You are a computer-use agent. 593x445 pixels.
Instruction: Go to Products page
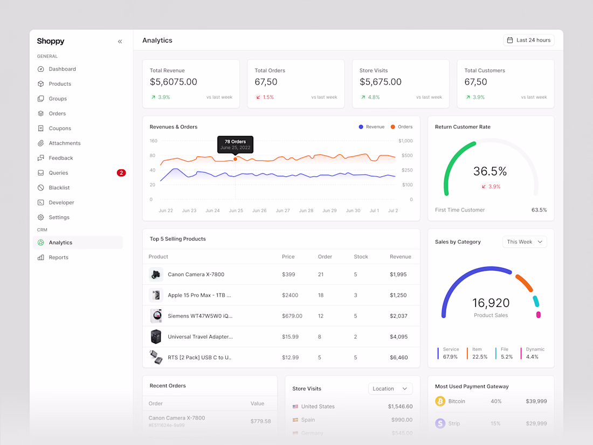78,84
